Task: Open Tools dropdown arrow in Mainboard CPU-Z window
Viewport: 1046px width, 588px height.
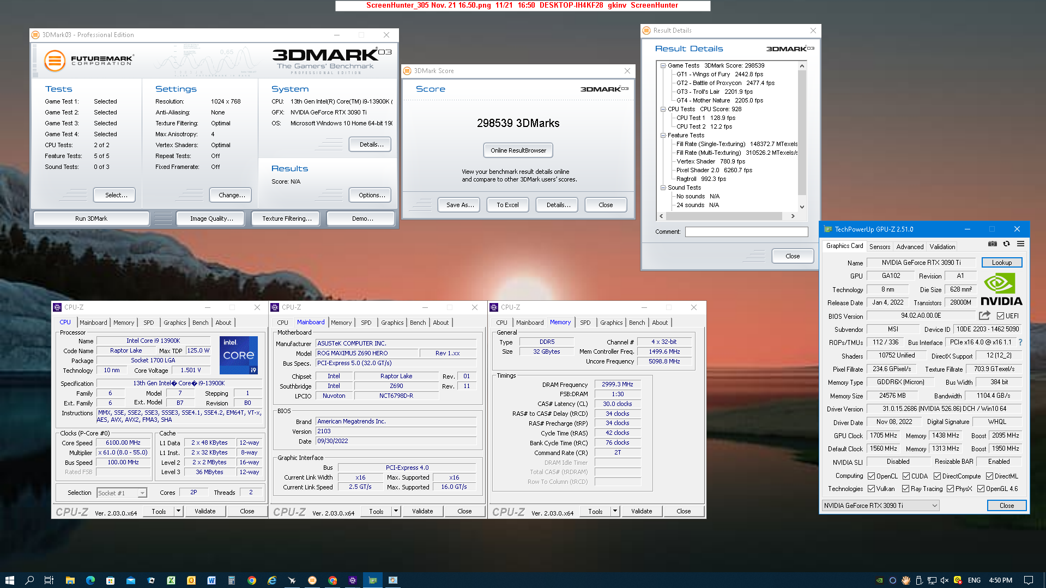Action: point(396,511)
